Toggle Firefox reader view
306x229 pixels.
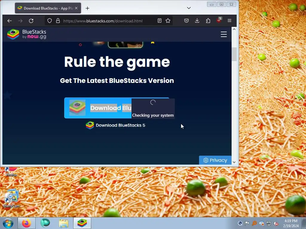pyautogui.click(x=160, y=21)
